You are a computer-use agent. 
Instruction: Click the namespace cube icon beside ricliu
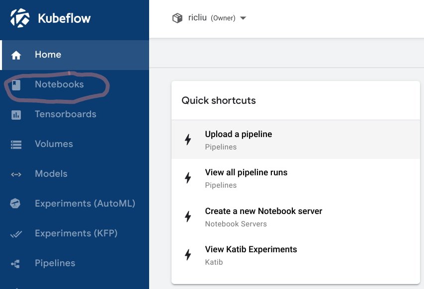(177, 18)
